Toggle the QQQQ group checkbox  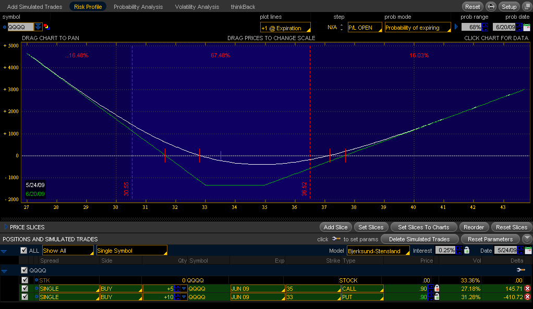[24, 270]
